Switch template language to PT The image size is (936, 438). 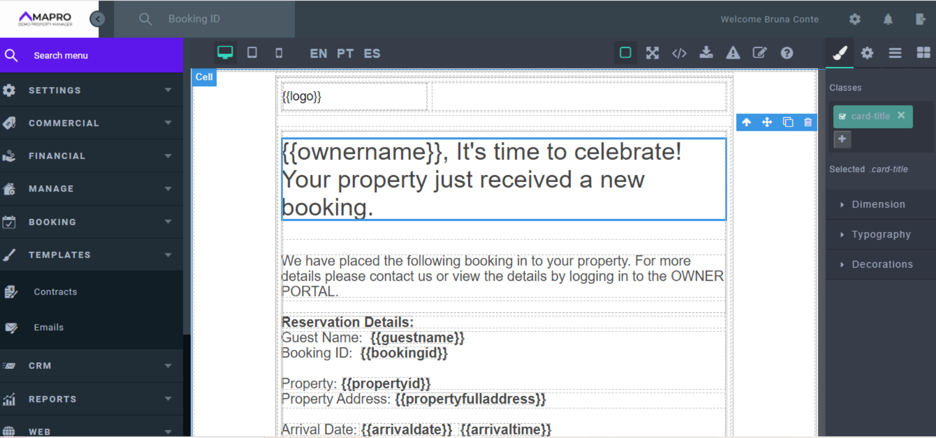(x=345, y=54)
